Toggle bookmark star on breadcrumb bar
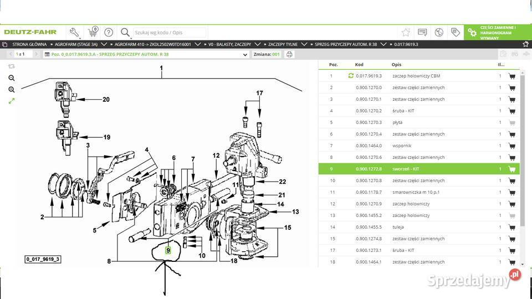The width and height of the screenshot is (532, 299). (x=525, y=44)
